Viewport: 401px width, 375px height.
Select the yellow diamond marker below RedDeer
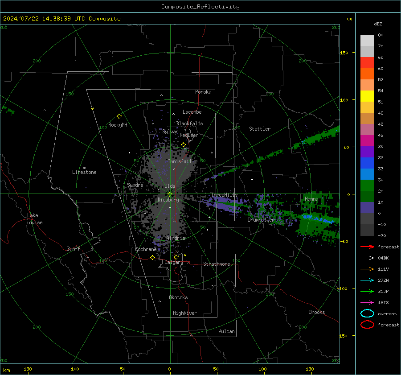183,145
